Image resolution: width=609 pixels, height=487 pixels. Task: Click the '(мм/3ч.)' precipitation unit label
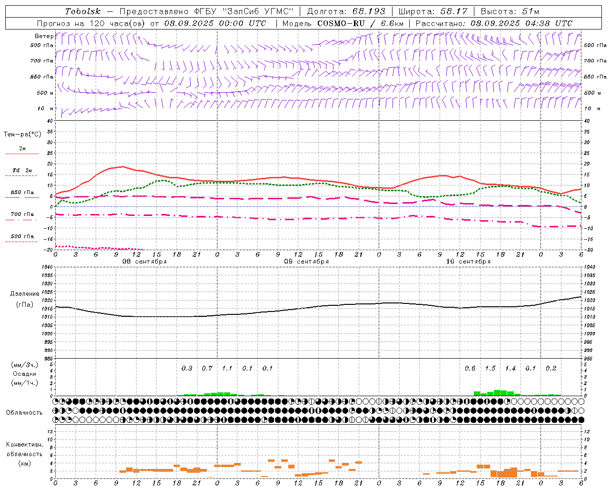[25, 365]
